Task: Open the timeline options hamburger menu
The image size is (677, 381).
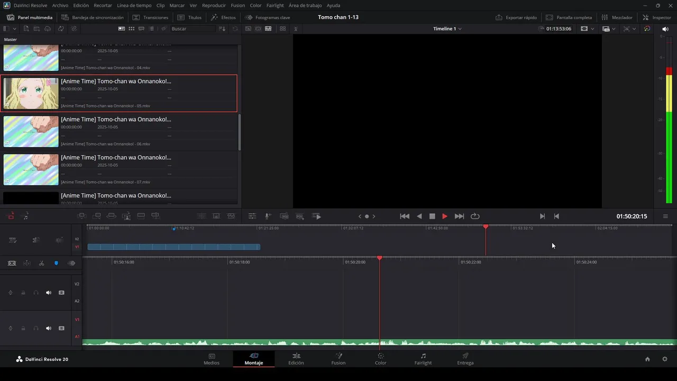Action: (x=665, y=216)
